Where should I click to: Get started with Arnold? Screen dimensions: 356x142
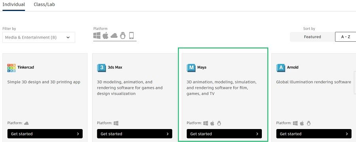(314, 134)
